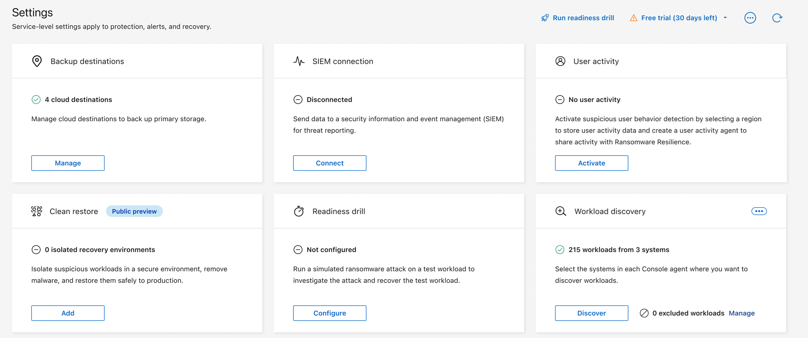Add an isolated recovery environment
Screen dimensions: 808x338
click(68, 313)
